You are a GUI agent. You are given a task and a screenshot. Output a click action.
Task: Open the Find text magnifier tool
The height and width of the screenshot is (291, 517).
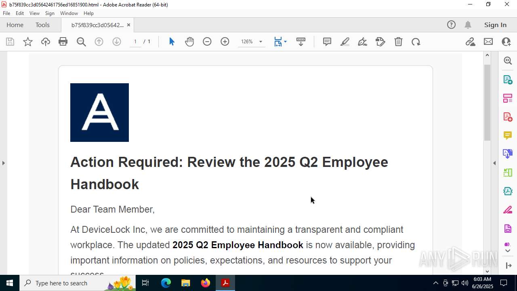click(x=81, y=42)
